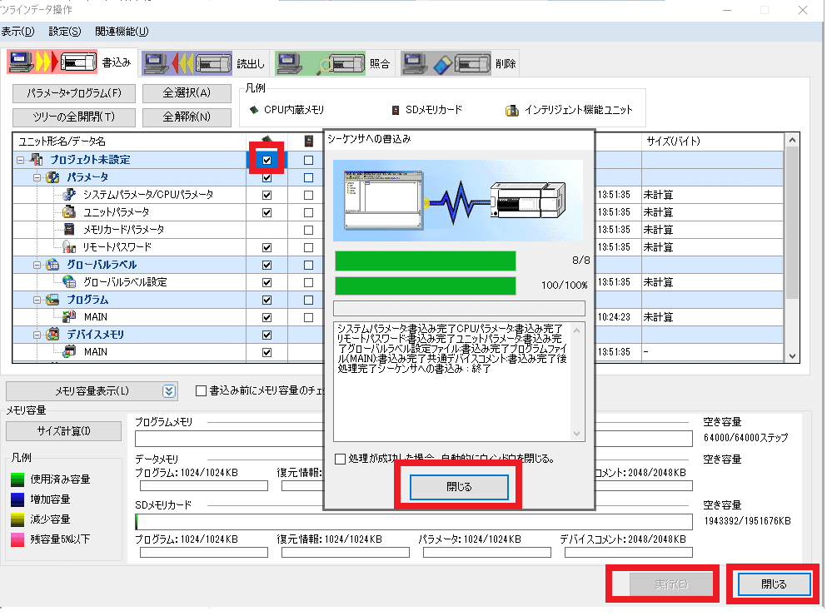Screen dimensions: 827x616
Task: Toggle SD card checkbox for プロジェクト未設定
Action: (308, 160)
